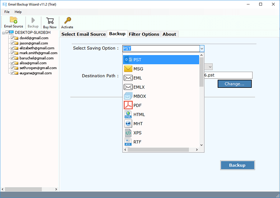Pick the EML envelope icon
This screenshot has height=198, width=280.
(x=128, y=78)
